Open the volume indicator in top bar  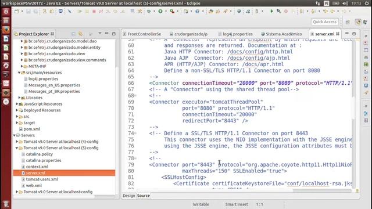pyautogui.click(x=345, y=3)
